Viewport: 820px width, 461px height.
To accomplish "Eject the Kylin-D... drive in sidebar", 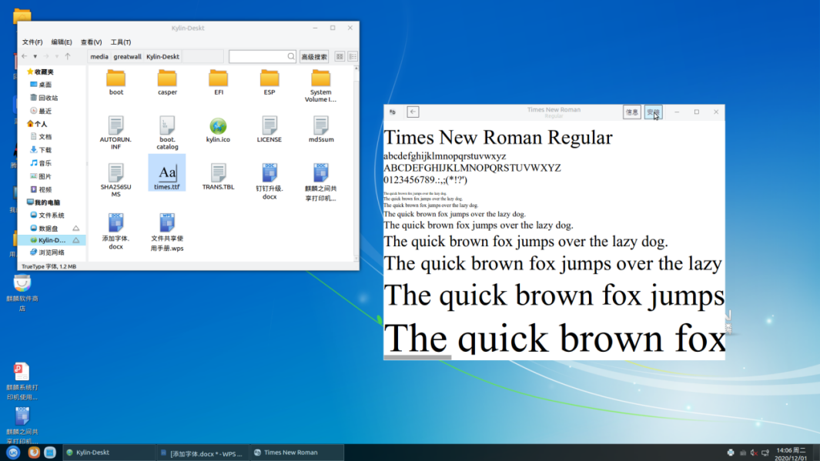I will pos(76,240).
